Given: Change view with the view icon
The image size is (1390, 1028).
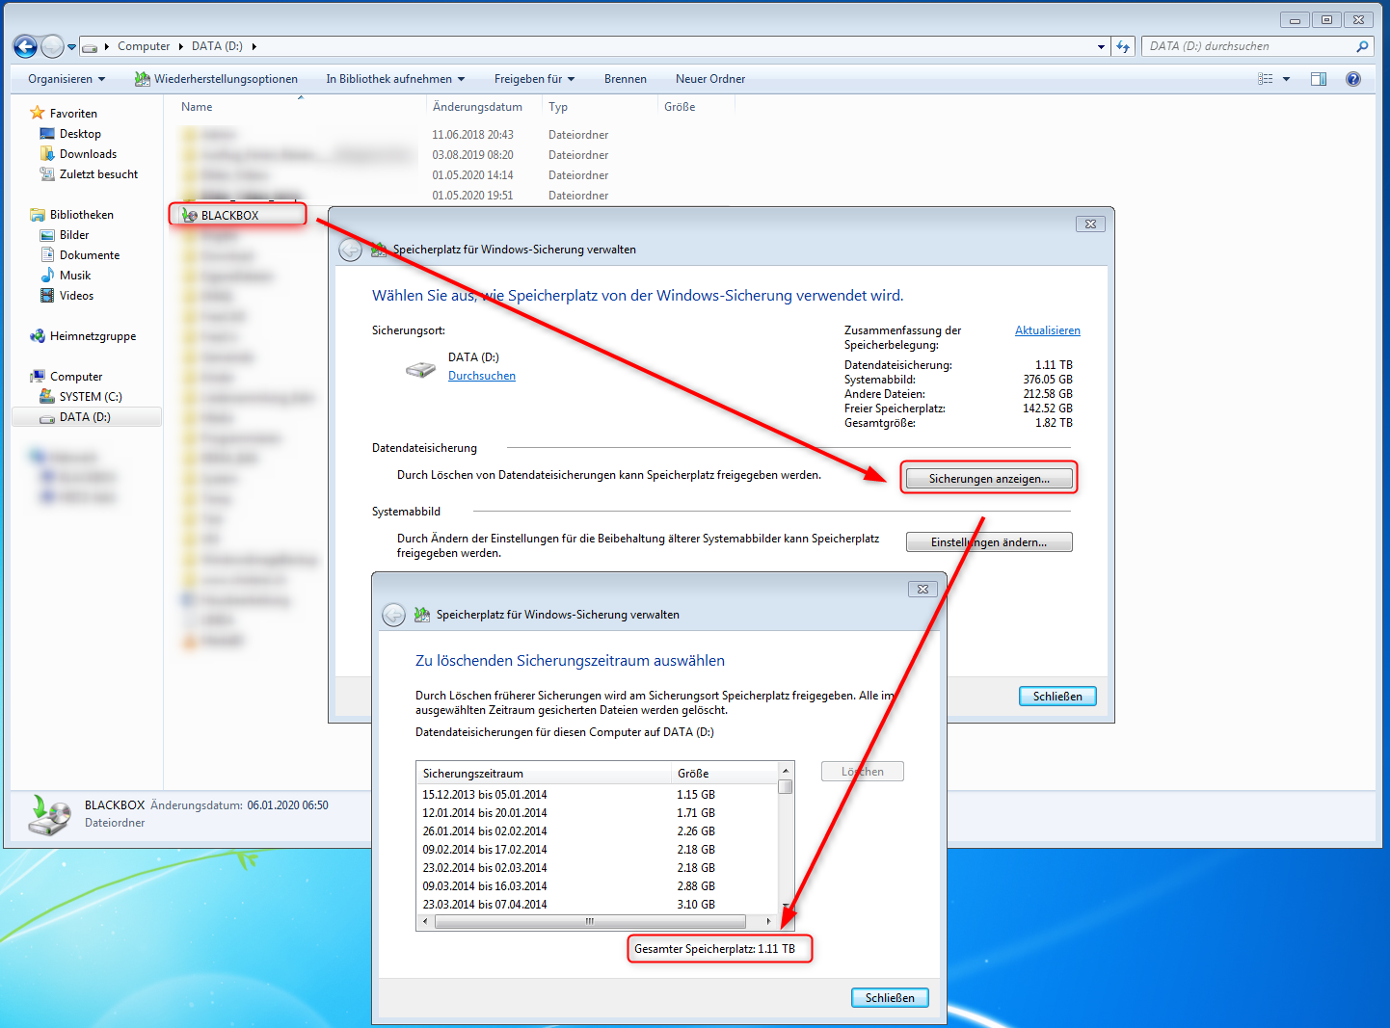Looking at the screenshot, I should pos(1266,79).
